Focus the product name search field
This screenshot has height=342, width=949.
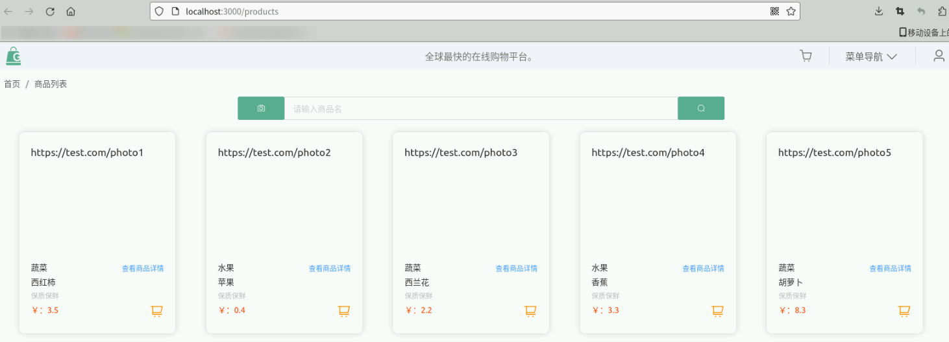point(481,108)
